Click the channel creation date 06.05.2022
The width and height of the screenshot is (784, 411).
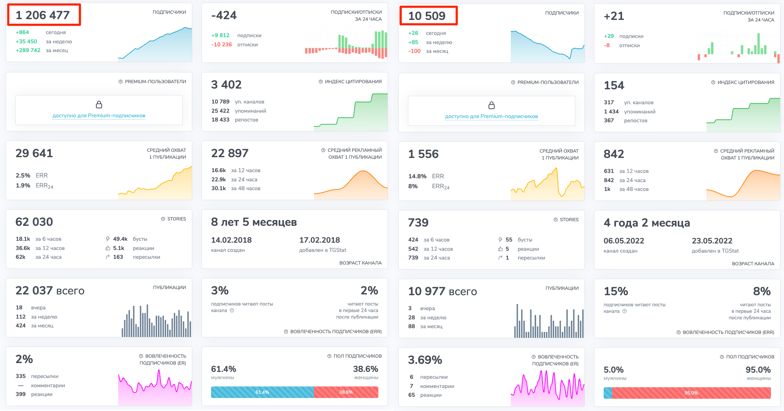(624, 241)
